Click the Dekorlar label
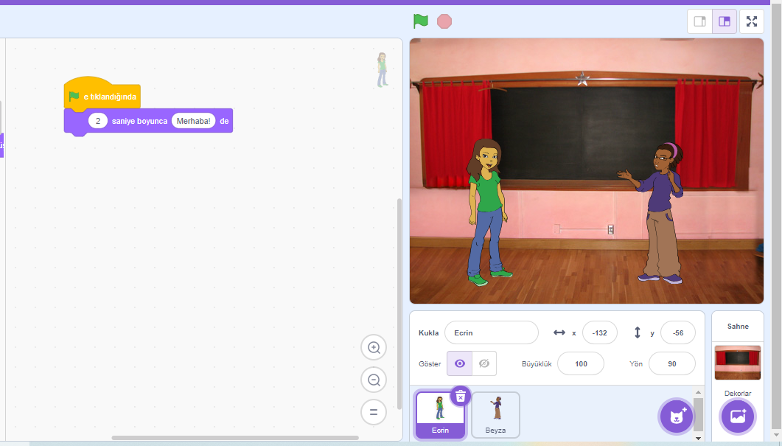782x446 pixels. pyautogui.click(x=738, y=393)
